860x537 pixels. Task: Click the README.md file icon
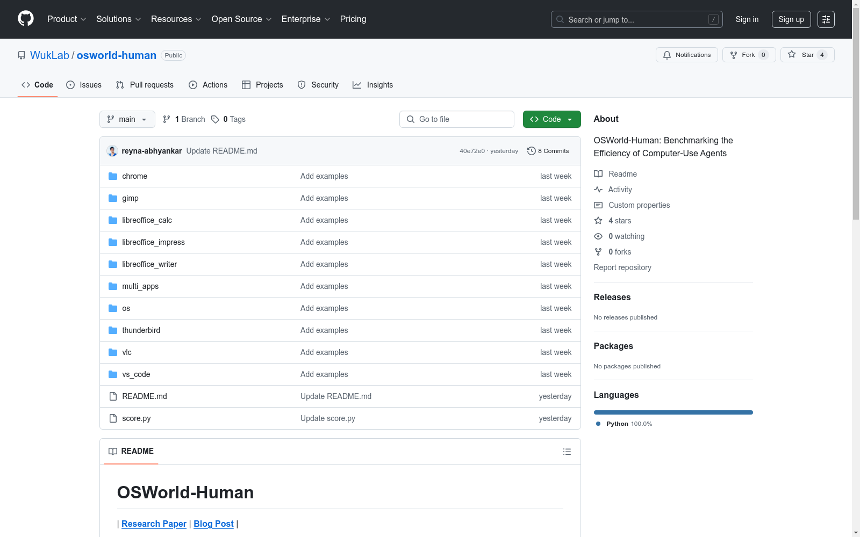coord(113,396)
